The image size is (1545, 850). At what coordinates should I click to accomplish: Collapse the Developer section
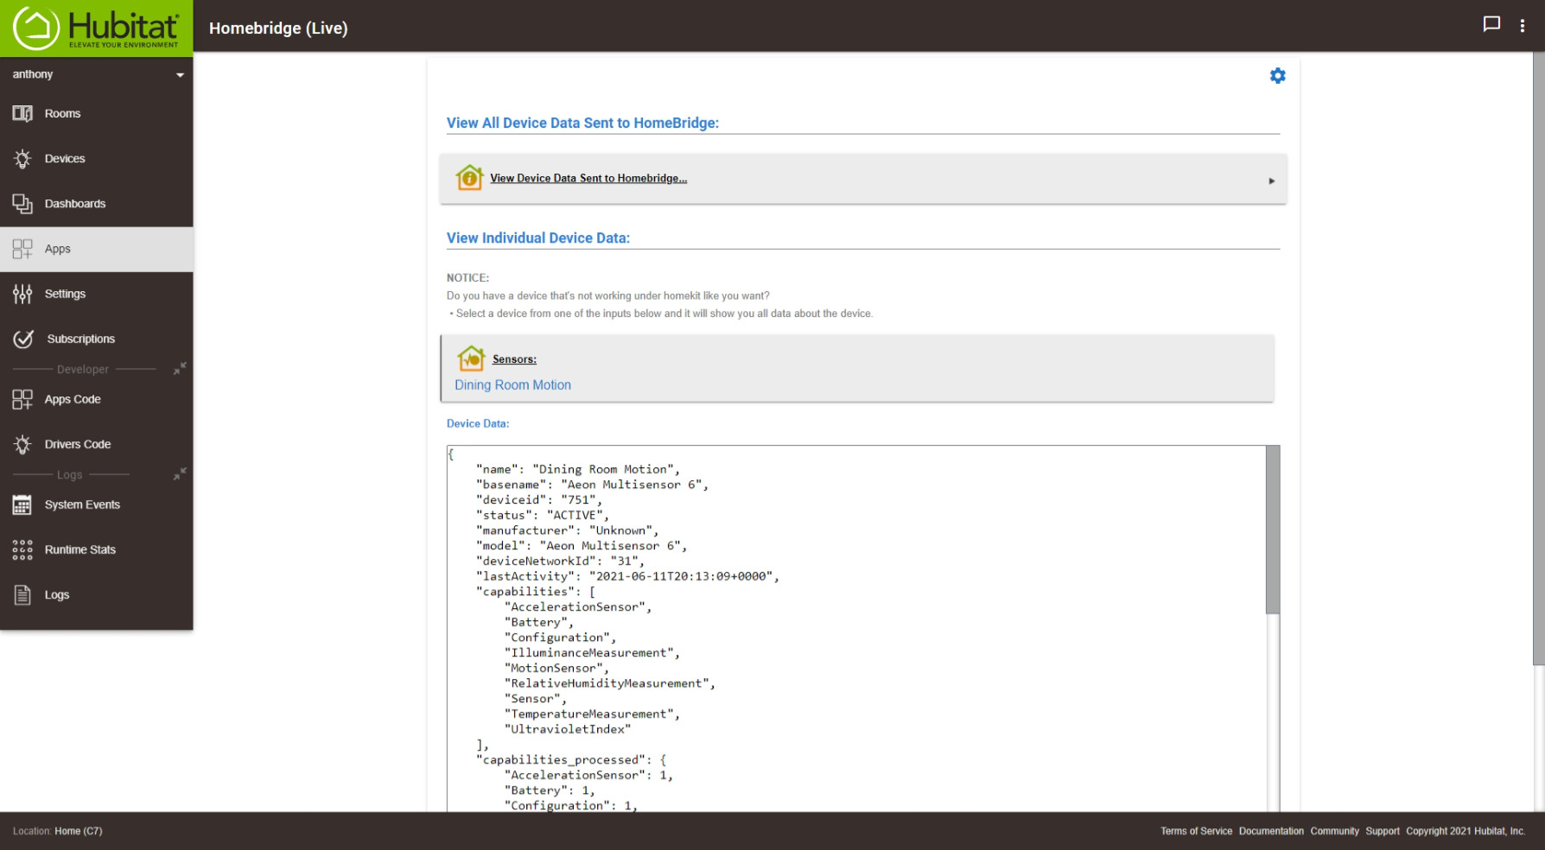[179, 369]
